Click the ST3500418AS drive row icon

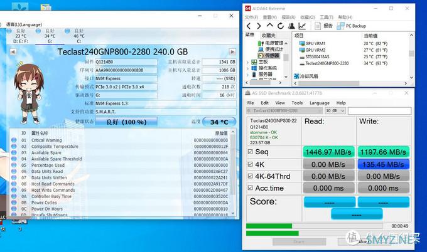click(302, 57)
